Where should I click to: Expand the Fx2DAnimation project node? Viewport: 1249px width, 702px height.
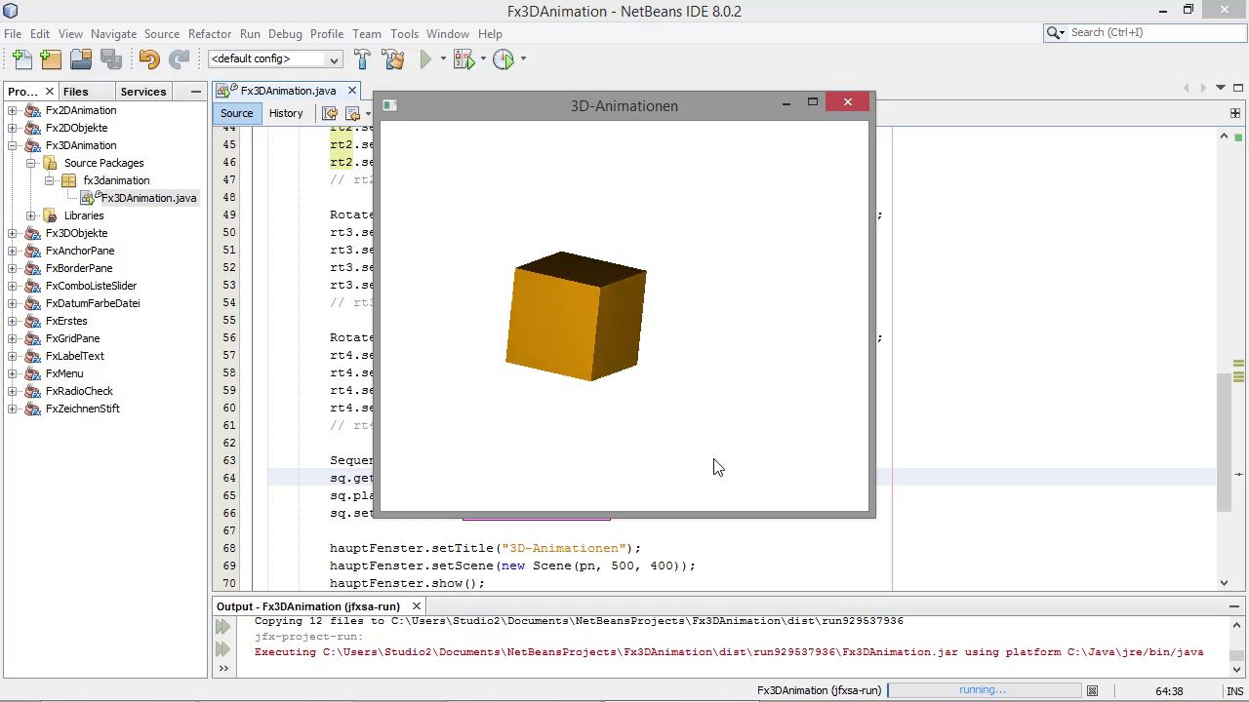[12, 110]
